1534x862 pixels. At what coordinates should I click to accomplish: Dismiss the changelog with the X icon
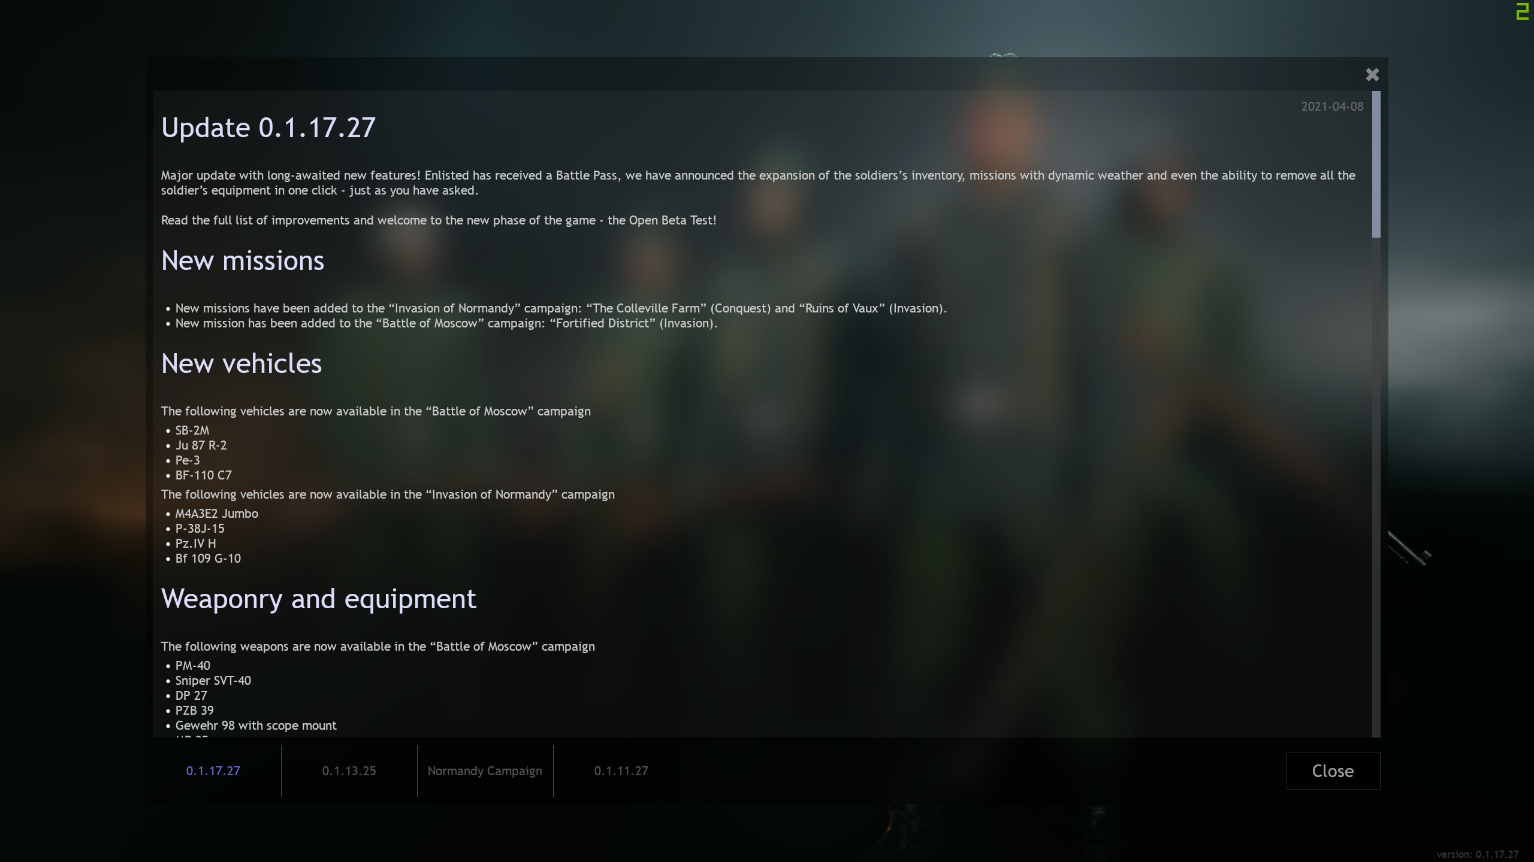tap(1372, 74)
